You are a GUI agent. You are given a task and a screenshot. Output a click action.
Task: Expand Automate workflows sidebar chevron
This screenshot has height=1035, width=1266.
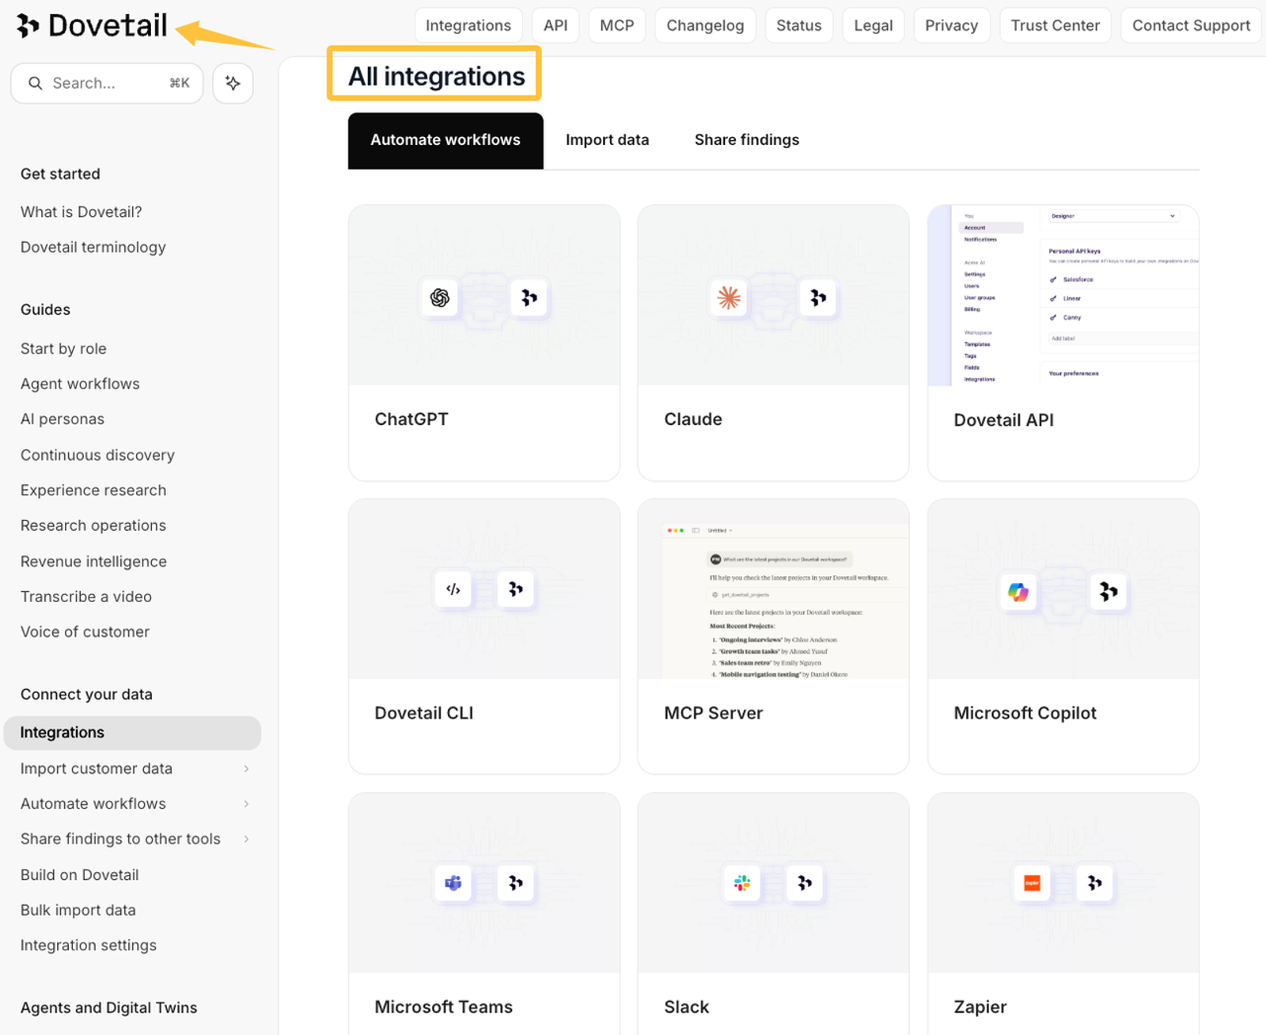coord(247,804)
